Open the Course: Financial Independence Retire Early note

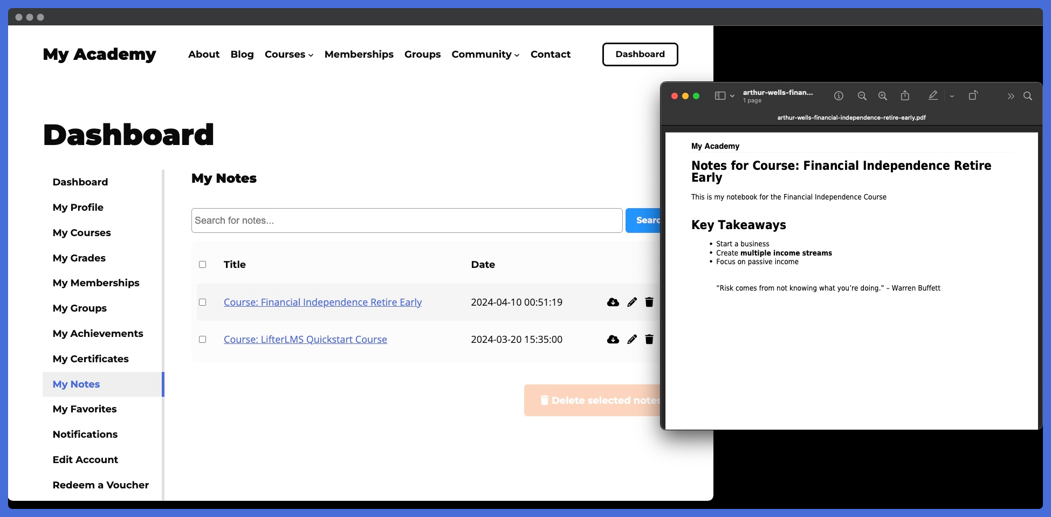pyautogui.click(x=322, y=302)
